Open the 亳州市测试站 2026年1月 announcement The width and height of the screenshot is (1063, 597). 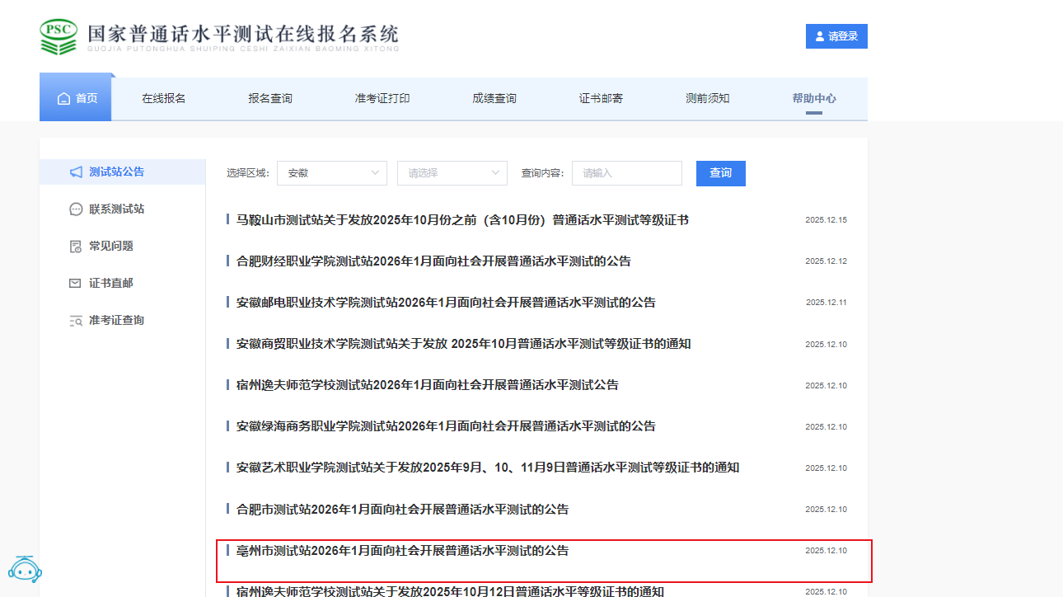pos(402,551)
